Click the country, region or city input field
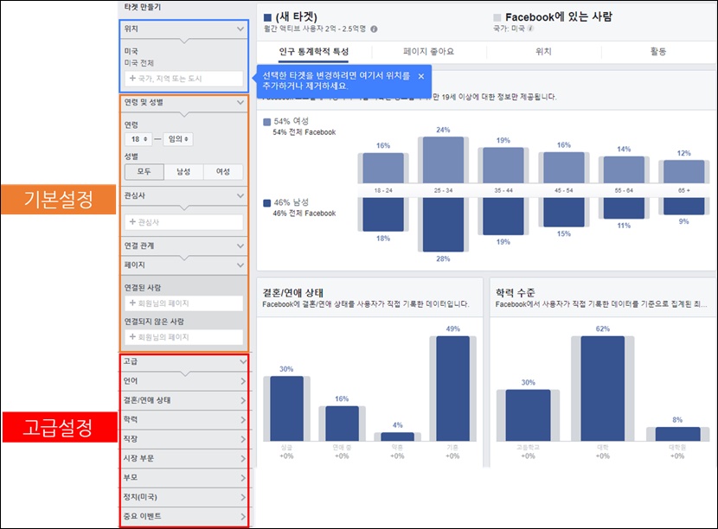This screenshot has width=718, height=529. click(183, 79)
